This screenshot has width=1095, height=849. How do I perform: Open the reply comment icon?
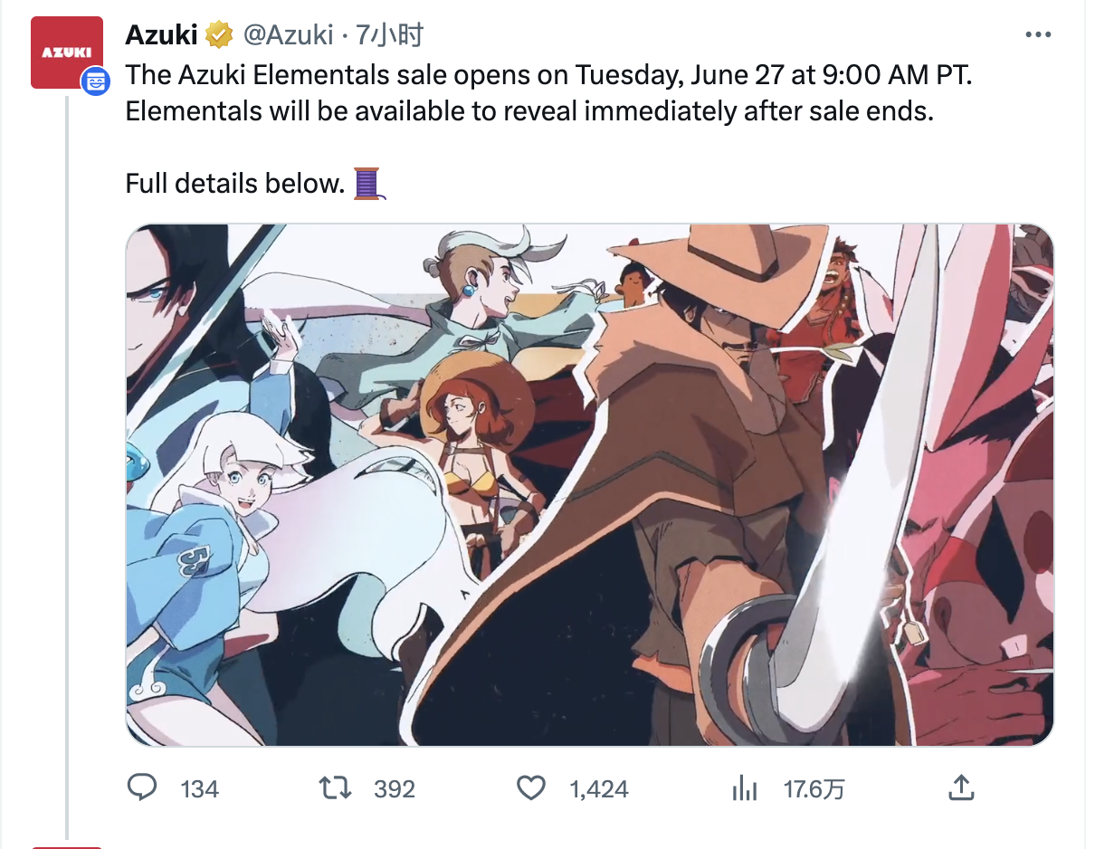click(x=142, y=787)
